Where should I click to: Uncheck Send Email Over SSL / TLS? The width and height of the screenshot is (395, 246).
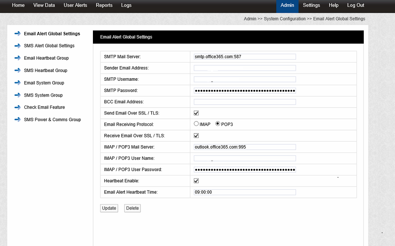(196, 113)
